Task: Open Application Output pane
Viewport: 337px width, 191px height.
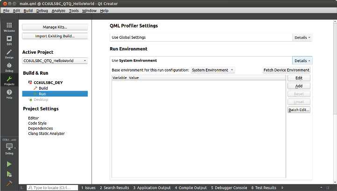Action: tap(152, 188)
